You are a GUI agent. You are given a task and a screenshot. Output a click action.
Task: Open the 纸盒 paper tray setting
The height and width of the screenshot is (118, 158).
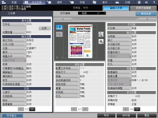(x=67, y=76)
